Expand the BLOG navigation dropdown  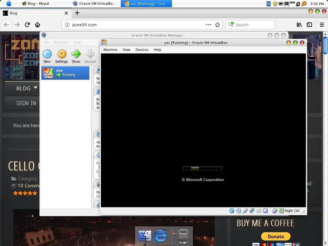(x=36, y=88)
